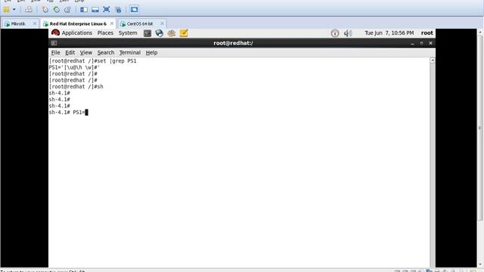484x272 pixels.
Task: Close the Red Hat Enterprise Linux 6 tab
Action: 112,23
